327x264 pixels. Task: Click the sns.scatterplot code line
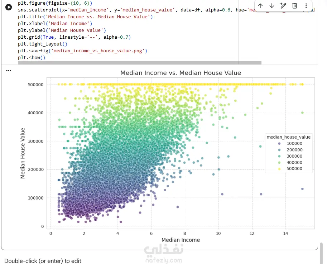[x=166, y=10]
